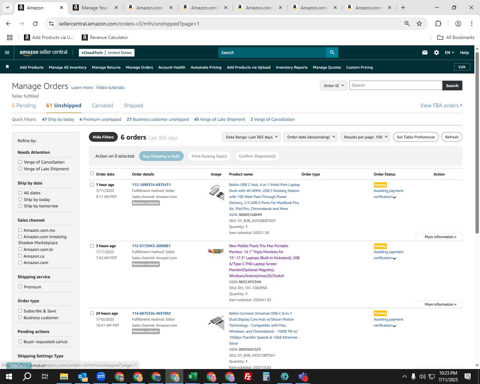This screenshot has height=384, width=480.
Task: Expand More information for the Belkin USB C Hub order
Action: click(439, 237)
